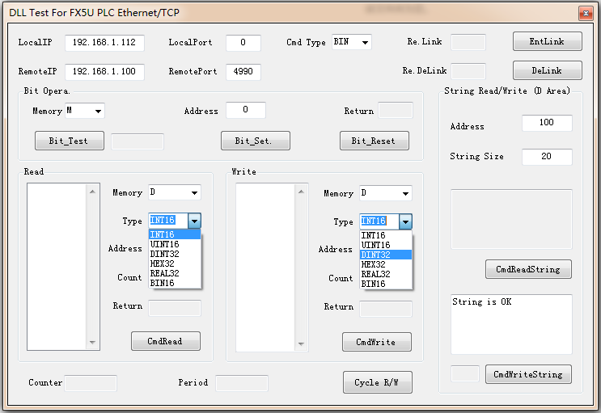The width and height of the screenshot is (601, 413).
Task: Click the RemoteIP input field
Action: 104,72
